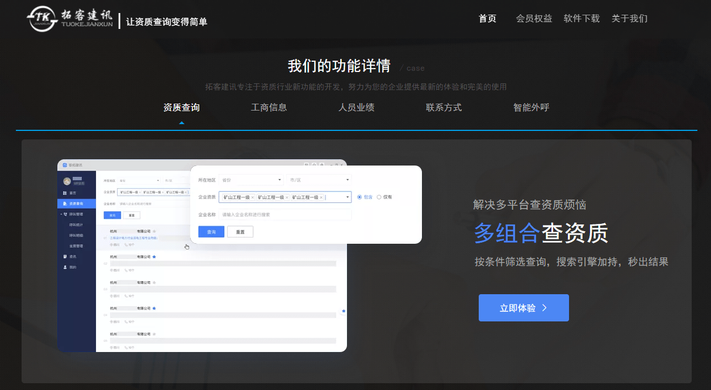The width and height of the screenshot is (711, 390).
Task: Open the 省份 province dropdown
Action: 250,180
